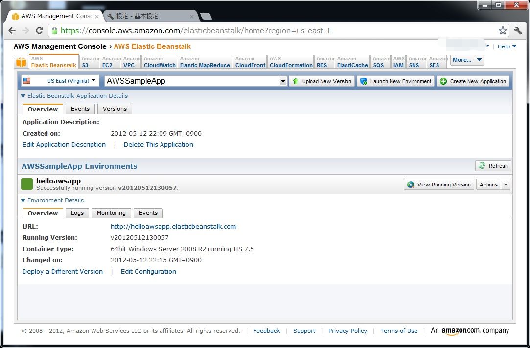Reload the page with the refresh icon
Image resolution: width=530 pixels, height=348 pixels.
[40, 31]
